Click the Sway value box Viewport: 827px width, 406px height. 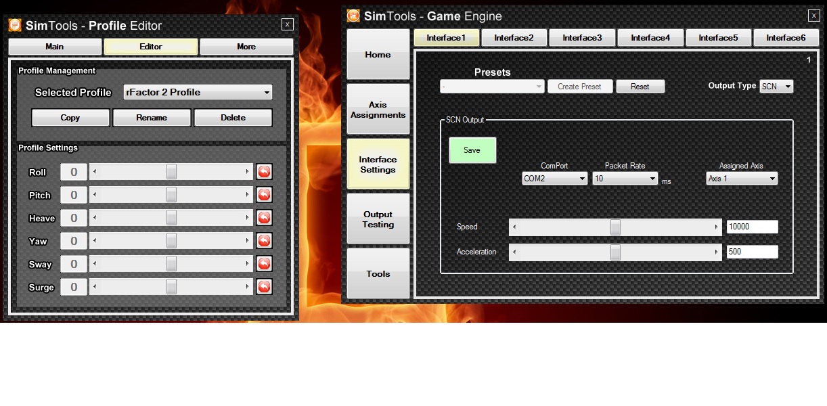[x=74, y=264]
